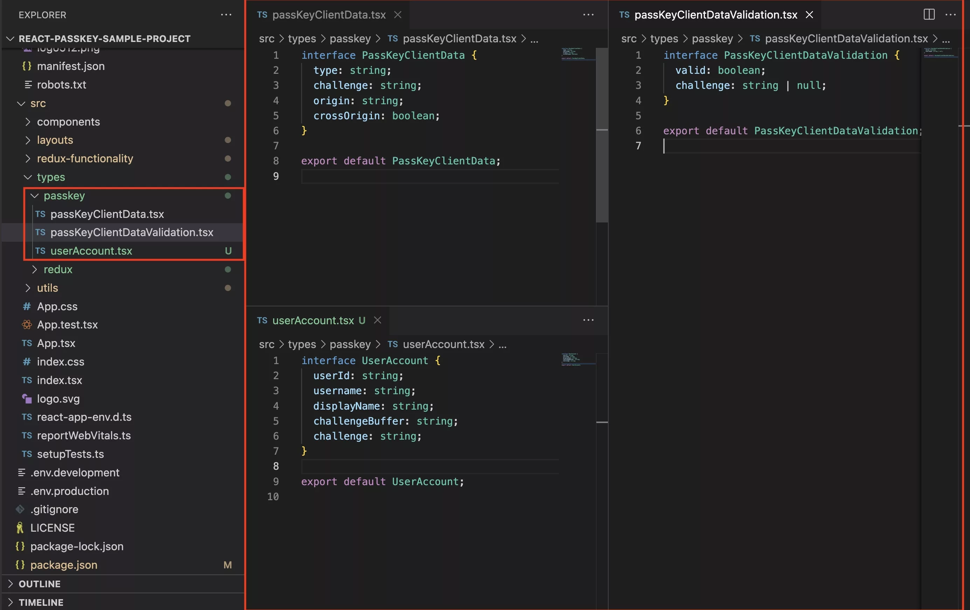Click TS icon beside App.tsx
This screenshot has height=610, width=970.
27,343
